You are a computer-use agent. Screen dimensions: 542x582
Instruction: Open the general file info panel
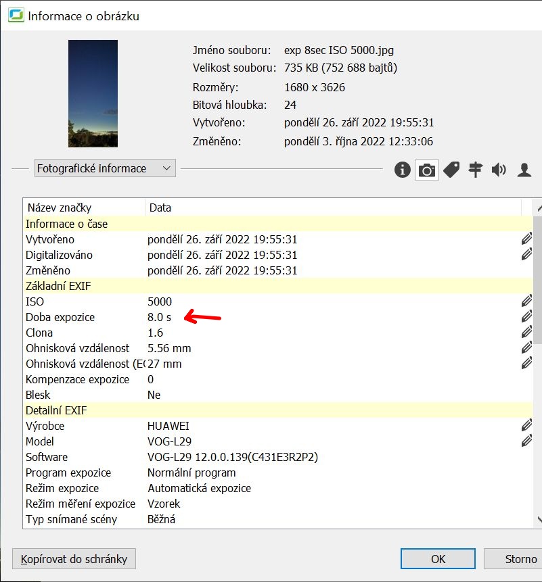click(402, 170)
